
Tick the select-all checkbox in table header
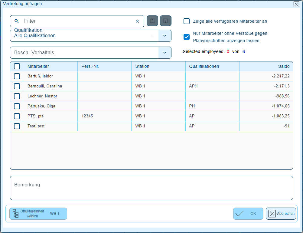(17, 66)
